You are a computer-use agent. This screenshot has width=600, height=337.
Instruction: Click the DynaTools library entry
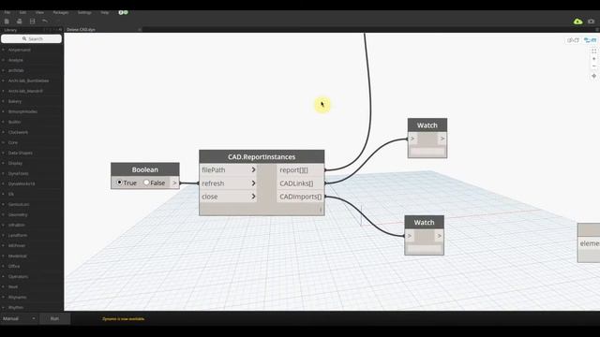(x=19, y=173)
